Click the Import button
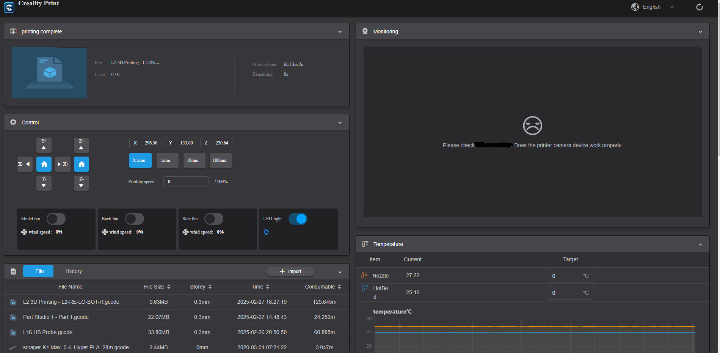This screenshot has height=353, width=720. point(290,271)
